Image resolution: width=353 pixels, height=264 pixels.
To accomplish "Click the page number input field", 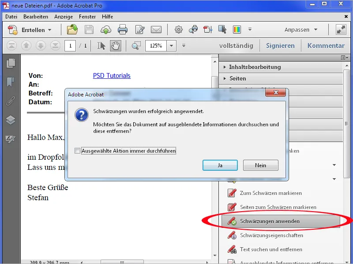I will pos(70,46).
